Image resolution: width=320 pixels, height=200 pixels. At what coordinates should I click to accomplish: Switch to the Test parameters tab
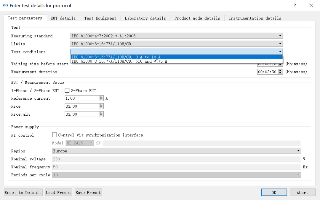(25, 18)
